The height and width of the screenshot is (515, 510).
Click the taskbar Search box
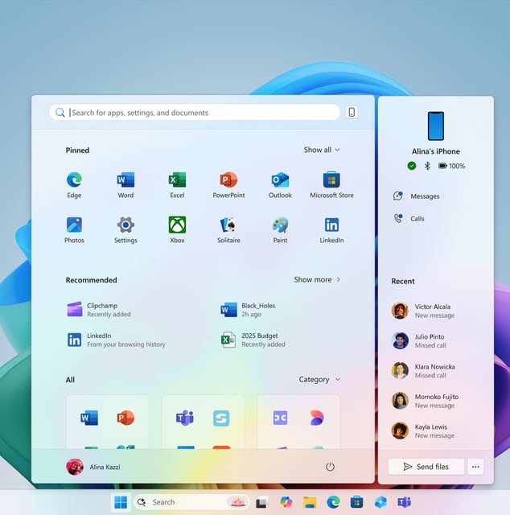point(191,502)
